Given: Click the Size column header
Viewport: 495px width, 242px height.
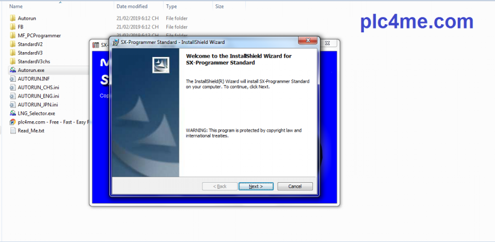Looking at the screenshot, I should [x=220, y=7].
